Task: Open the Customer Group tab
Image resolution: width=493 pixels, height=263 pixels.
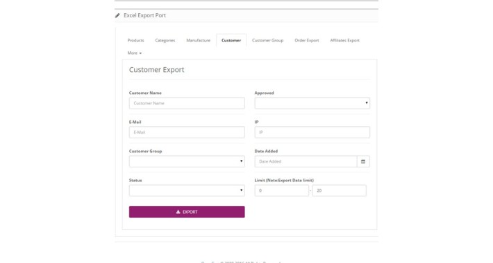Action: 267,40
